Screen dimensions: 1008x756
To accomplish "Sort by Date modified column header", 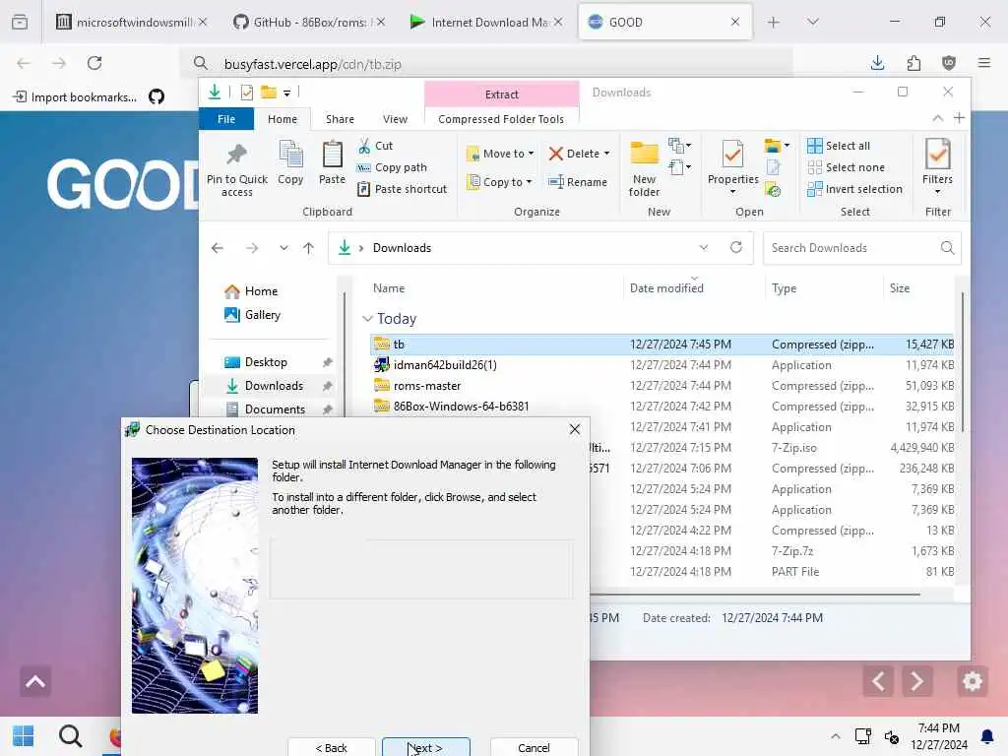I will (x=666, y=288).
